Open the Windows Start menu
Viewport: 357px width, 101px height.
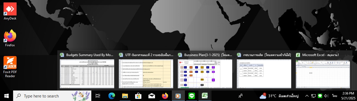click(7, 96)
